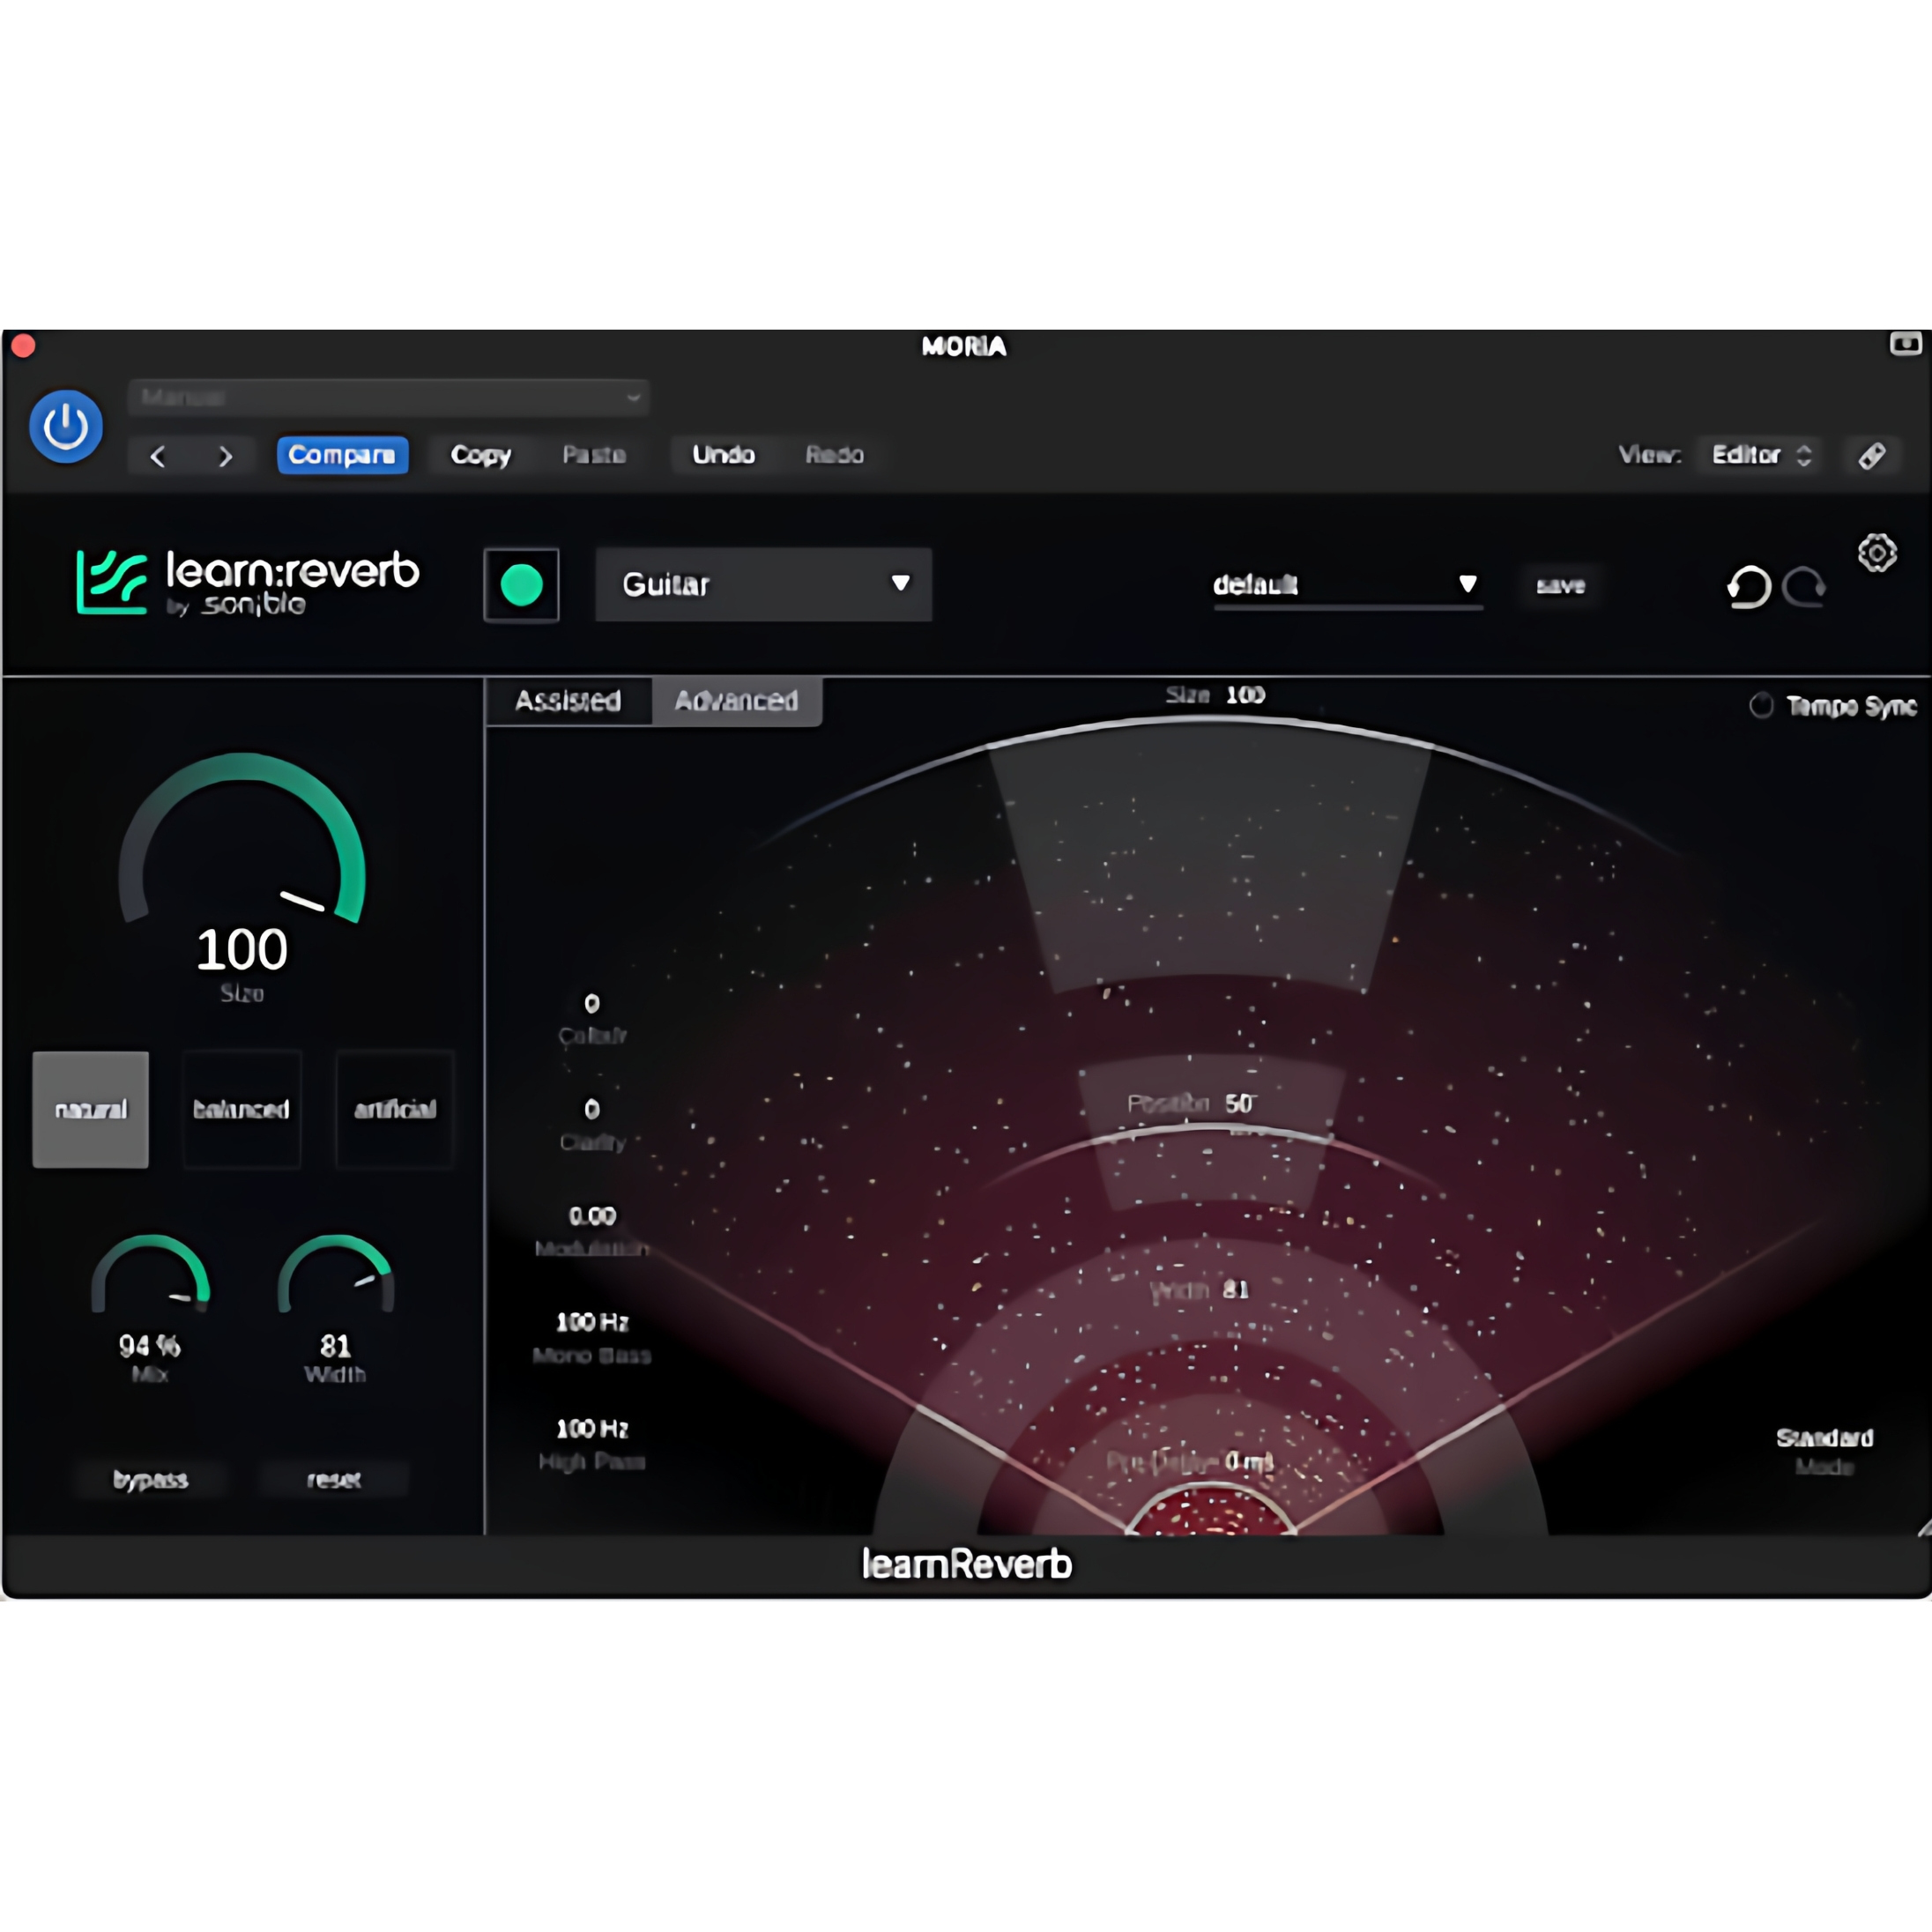Screen dimensions: 1932x1932
Task: Click the link chain icon
Action: pyautogui.click(x=1872, y=456)
